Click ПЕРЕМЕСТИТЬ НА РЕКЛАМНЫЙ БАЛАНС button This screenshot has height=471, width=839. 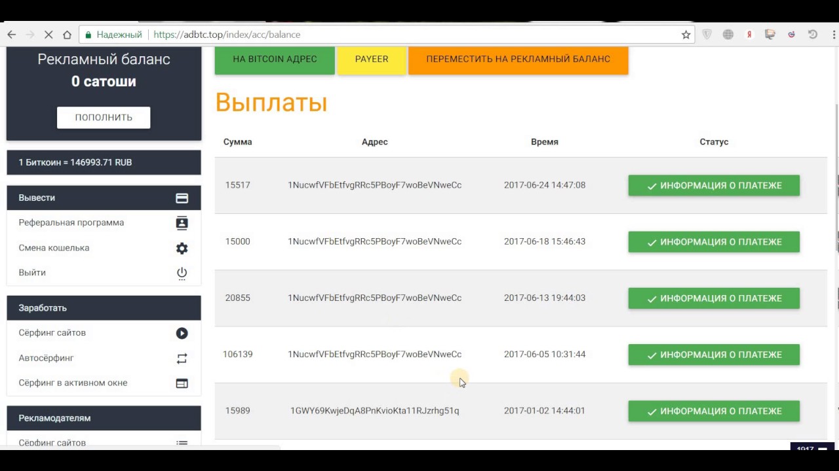[518, 60]
